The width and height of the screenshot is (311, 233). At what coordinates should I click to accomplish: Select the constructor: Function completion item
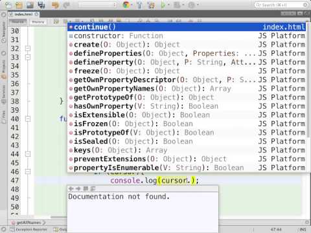point(187,36)
